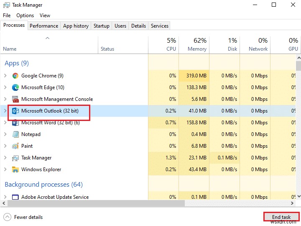Click the 43.4 MB memory cell
This screenshot has width=301, height=226.
coord(194,169)
